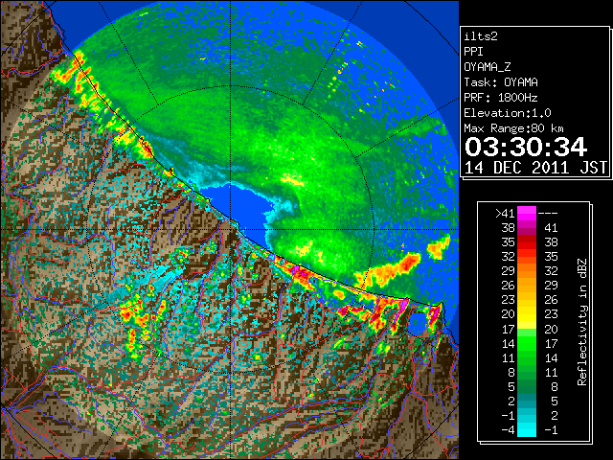Click the 'Reflectivity in dBZ' legend title
Image resolution: width=613 pixels, height=460 pixels.
pyautogui.click(x=582, y=322)
